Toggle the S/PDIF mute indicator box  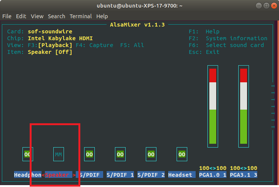[89, 154]
